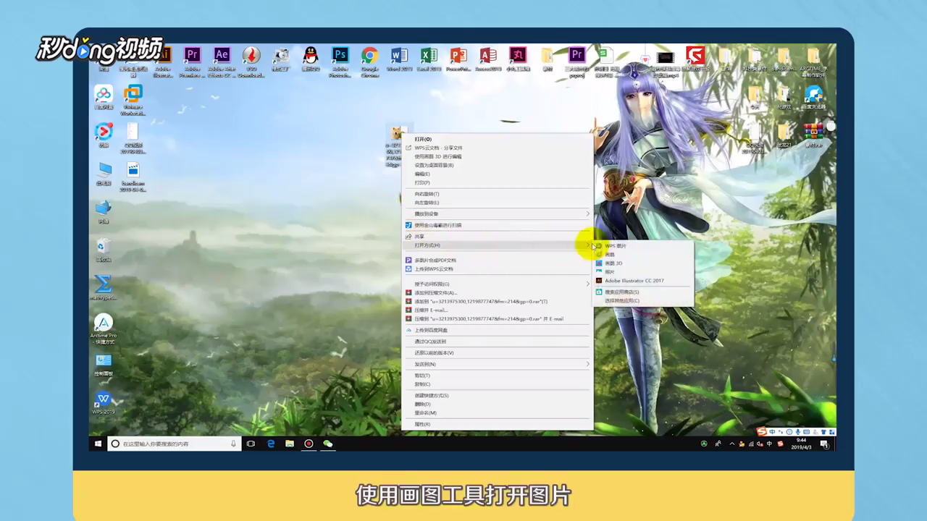
Task: Open WeChat from taskbar
Action: pyautogui.click(x=328, y=444)
